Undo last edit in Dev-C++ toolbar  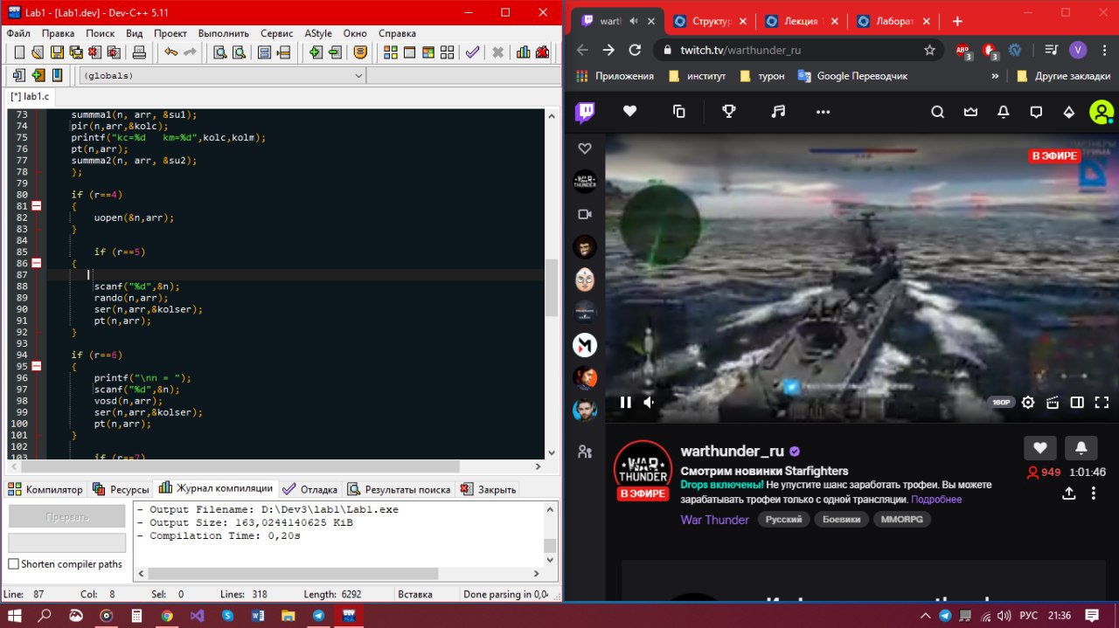pos(170,52)
